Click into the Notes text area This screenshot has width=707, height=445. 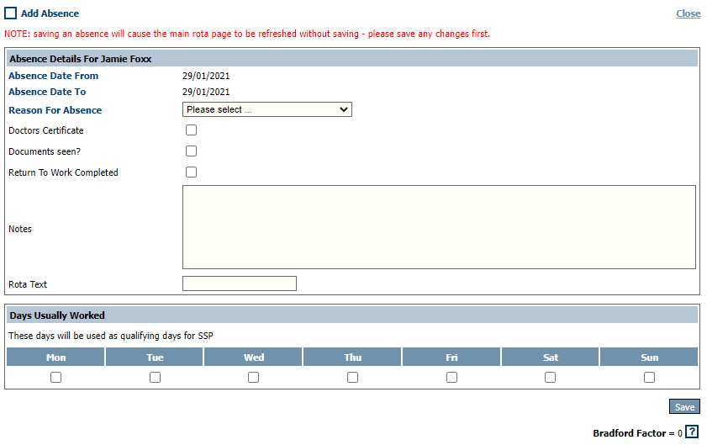[x=439, y=227]
